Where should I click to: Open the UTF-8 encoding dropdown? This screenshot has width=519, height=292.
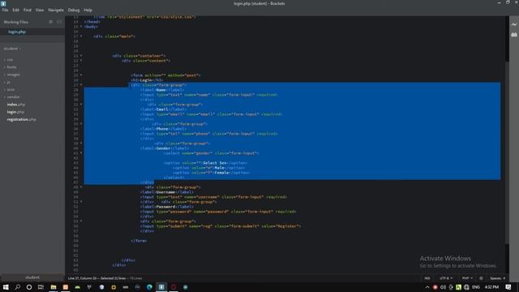point(446,278)
